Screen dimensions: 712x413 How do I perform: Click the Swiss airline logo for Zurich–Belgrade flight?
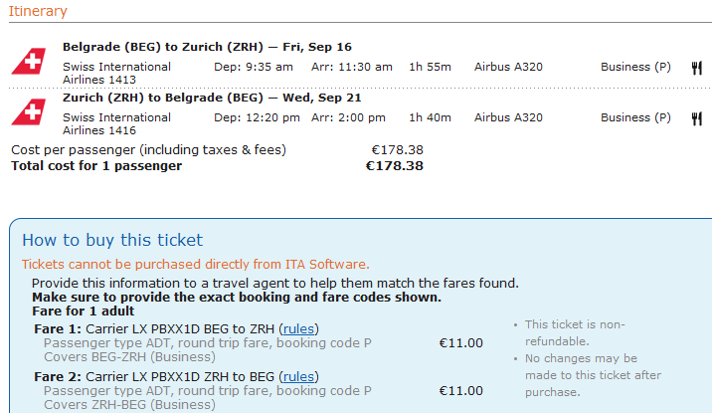click(29, 110)
